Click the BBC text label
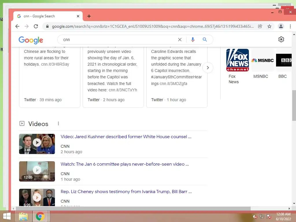Screen dimensions: 296x222 pos(282,76)
